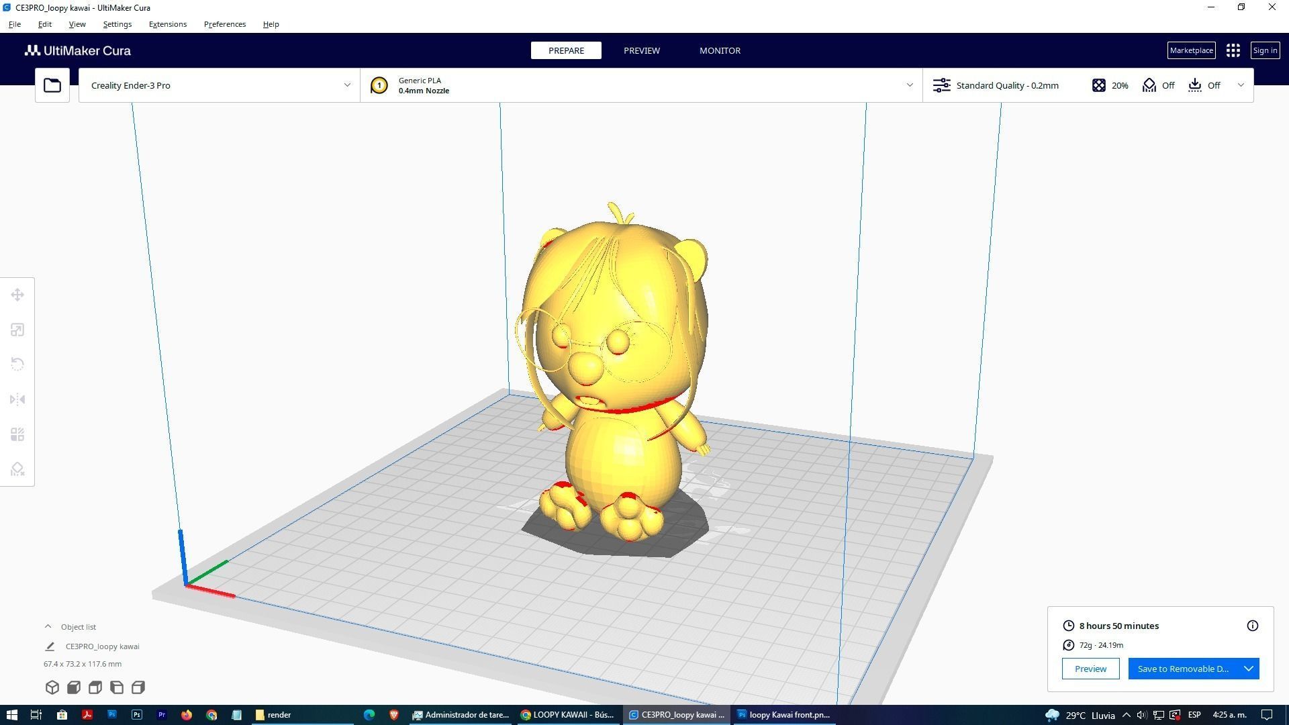Collapse the Object list
This screenshot has width=1289, height=725.
[48, 626]
